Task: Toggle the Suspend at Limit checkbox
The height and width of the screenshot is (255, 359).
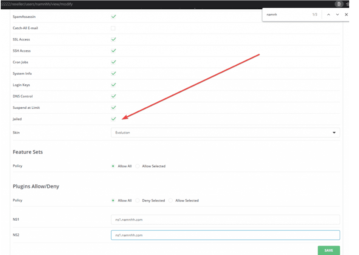Action: click(x=113, y=108)
